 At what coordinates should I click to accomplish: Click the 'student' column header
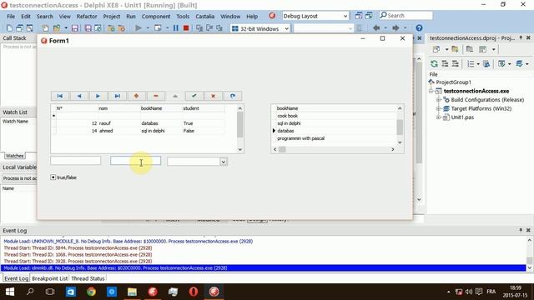click(x=203, y=108)
